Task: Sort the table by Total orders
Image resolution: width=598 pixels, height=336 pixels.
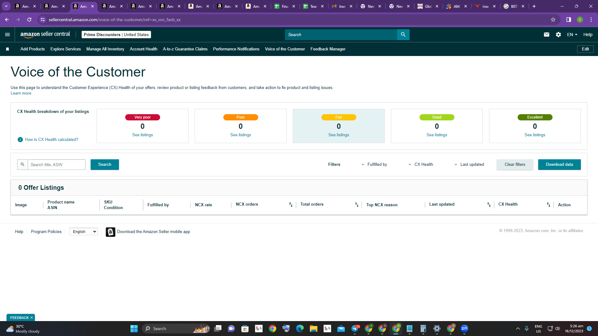Action: [357, 205]
